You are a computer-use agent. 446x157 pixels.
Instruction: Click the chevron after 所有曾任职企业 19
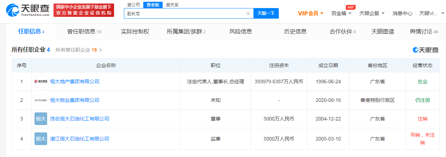101,50
